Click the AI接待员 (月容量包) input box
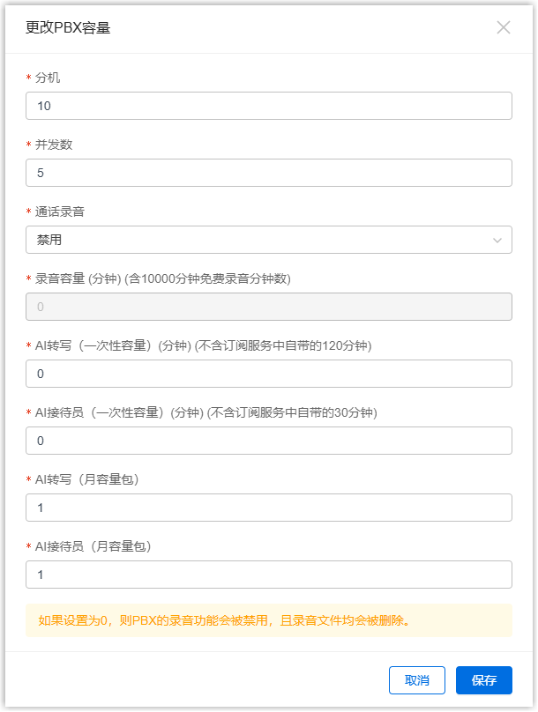 269,575
